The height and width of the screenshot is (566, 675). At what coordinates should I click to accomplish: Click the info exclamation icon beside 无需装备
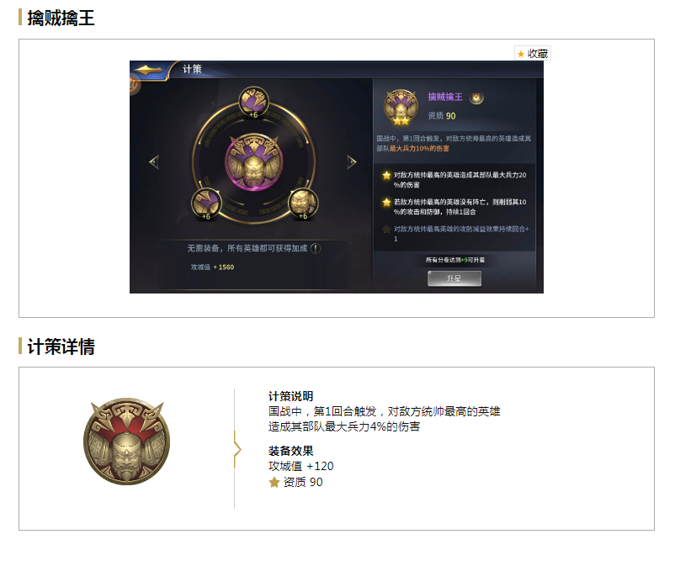click(316, 249)
